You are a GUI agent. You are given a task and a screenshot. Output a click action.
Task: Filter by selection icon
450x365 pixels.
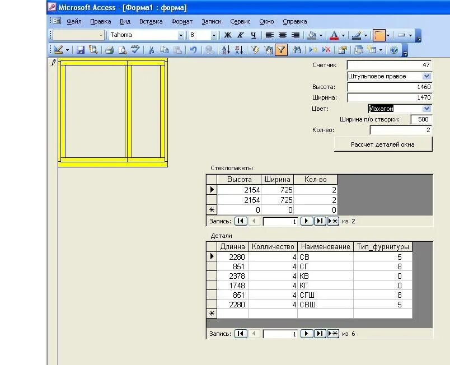pyautogui.click(x=255, y=50)
